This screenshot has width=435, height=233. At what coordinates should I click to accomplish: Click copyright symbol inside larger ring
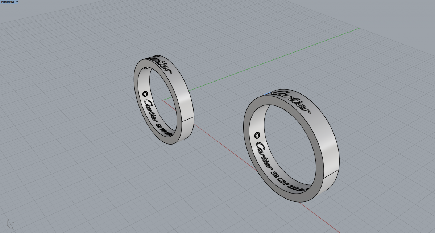tap(257, 136)
